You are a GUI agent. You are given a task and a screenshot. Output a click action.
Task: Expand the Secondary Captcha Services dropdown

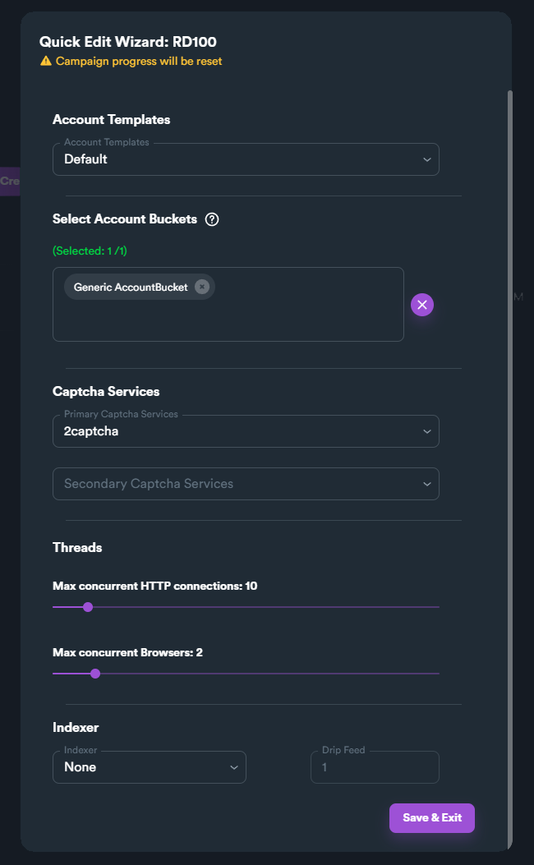246,484
